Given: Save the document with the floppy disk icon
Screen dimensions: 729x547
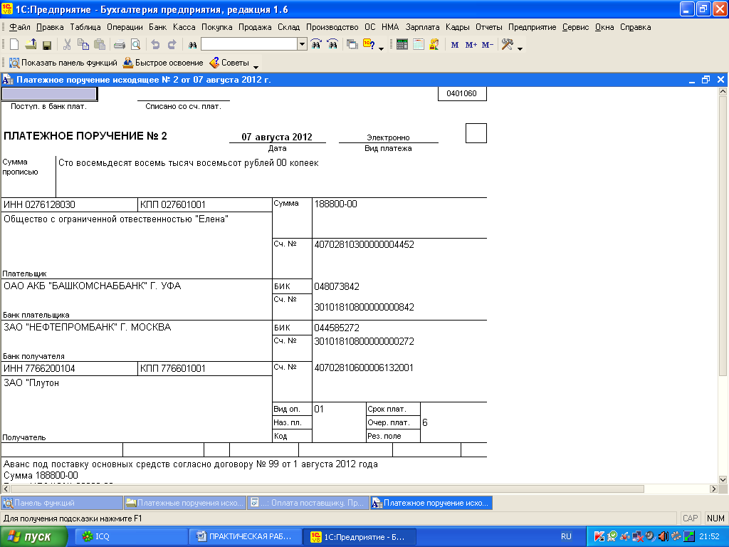Looking at the screenshot, I should [46, 45].
